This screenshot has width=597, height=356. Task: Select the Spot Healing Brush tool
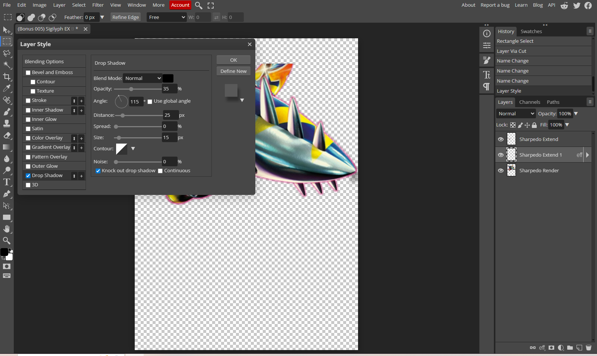click(x=7, y=100)
